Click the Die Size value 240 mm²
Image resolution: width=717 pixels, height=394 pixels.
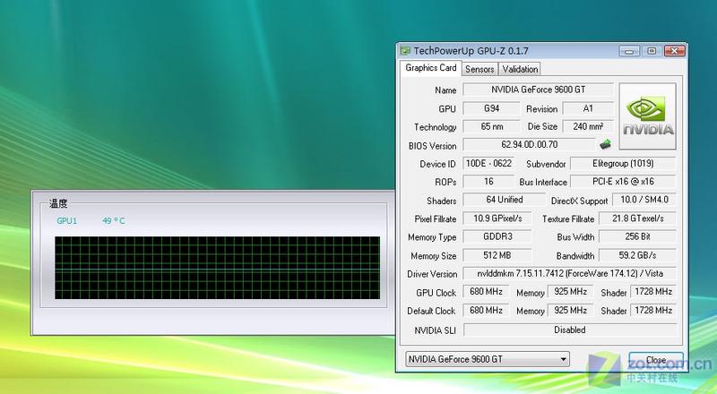(x=588, y=126)
